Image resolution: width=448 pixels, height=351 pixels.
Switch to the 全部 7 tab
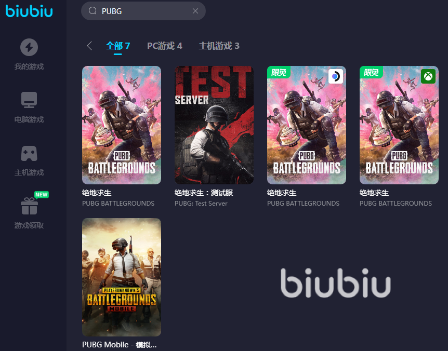click(117, 46)
